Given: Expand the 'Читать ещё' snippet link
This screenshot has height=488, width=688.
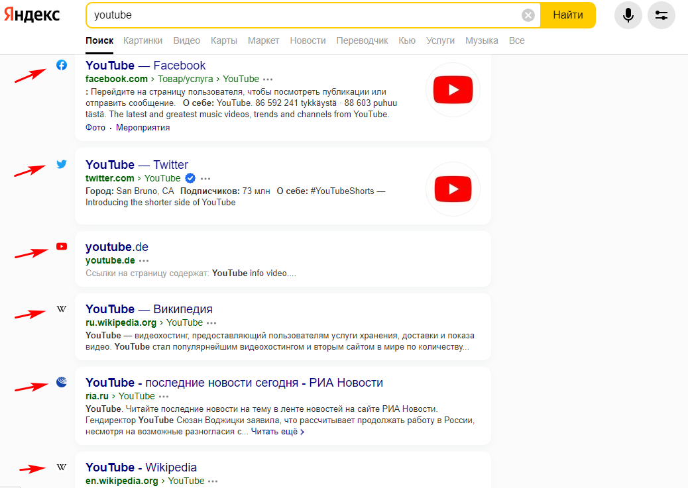Looking at the screenshot, I should point(278,432).
